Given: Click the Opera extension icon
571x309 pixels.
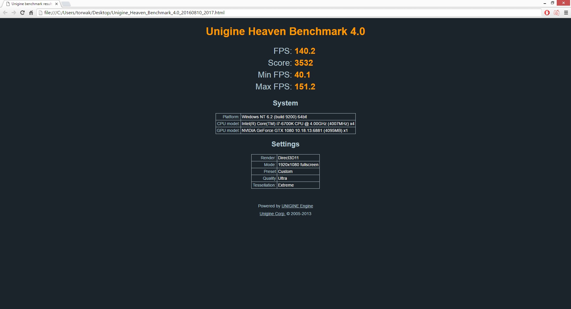Looking at the screenshot, I should pos(547,12).
